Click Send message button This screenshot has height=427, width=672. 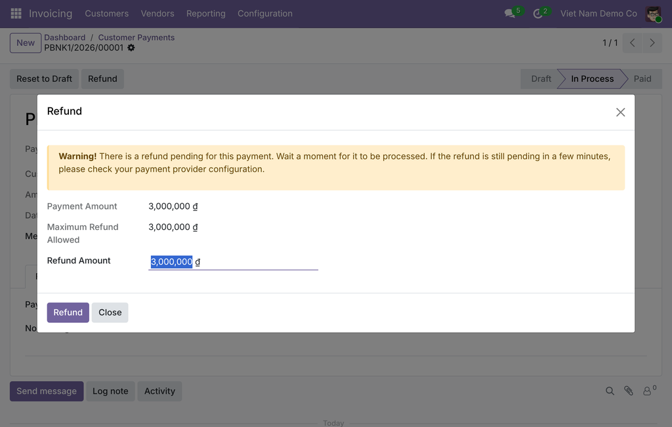pos(47,391)
